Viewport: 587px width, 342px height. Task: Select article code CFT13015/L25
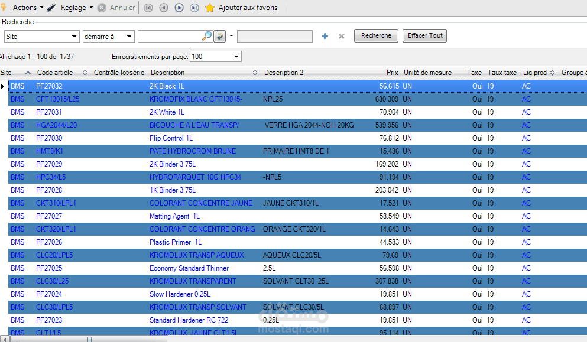[x=58, y=99]
